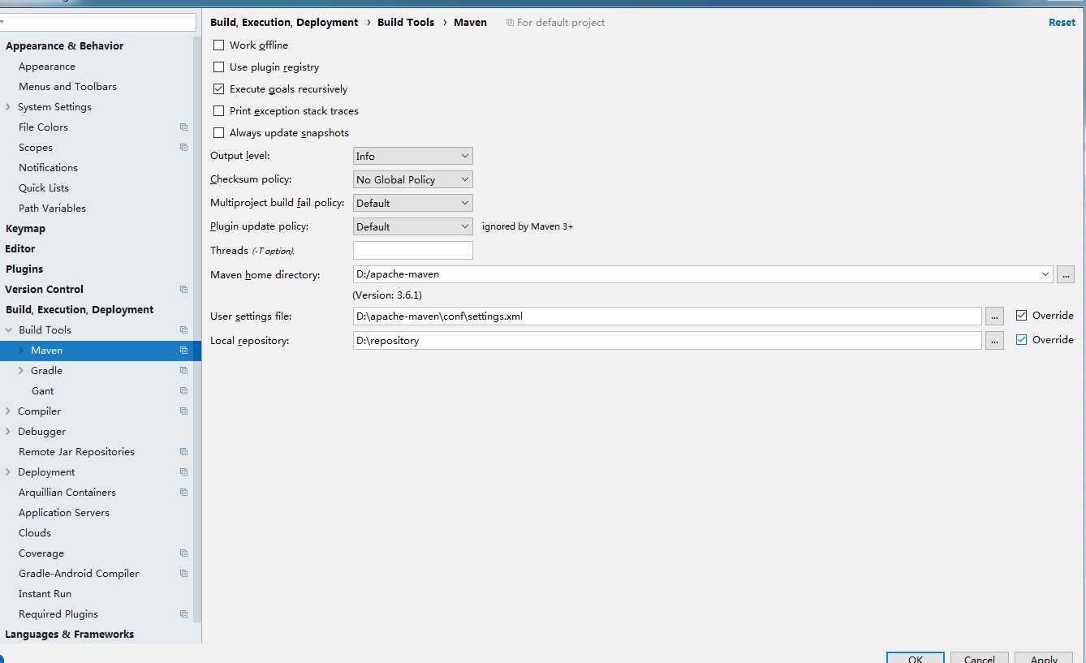1086x663 pixels.
Task: Click project-level icon beside Remote Jar Repositories
Action: tap(183, 452)
